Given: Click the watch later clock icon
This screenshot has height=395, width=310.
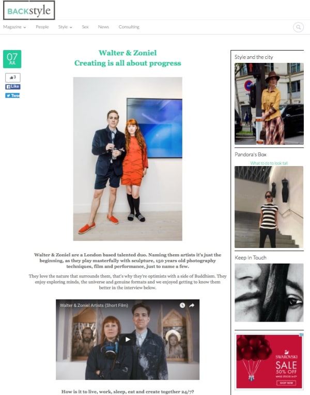Looking at the screenshot, I should [182, 305].
